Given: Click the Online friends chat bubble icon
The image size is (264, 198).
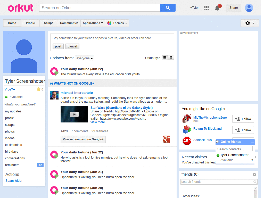Looking at the screenshot, I should click(x=217, y=142).
